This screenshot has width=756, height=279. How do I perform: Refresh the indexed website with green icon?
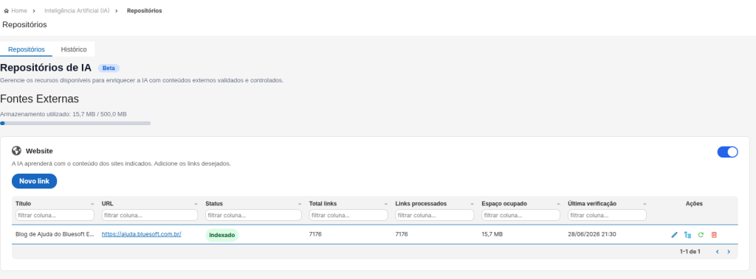tap(701, 235)
